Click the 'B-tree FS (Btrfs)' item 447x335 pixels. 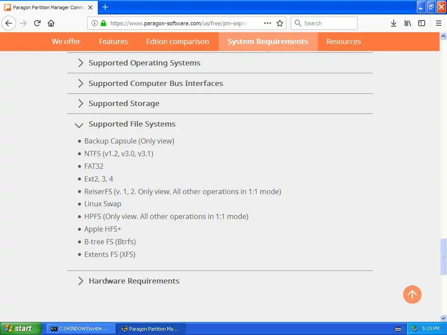[110, 242]
